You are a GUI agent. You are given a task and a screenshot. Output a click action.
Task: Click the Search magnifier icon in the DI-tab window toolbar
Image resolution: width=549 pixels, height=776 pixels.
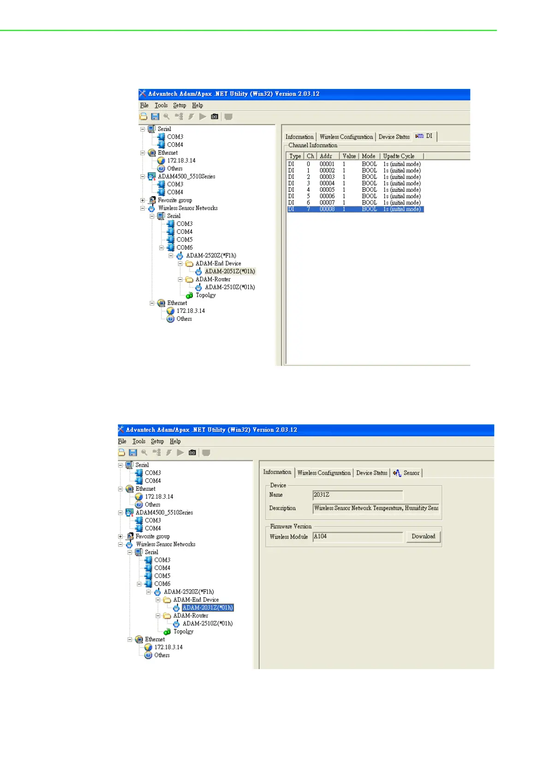click(167, 117)
